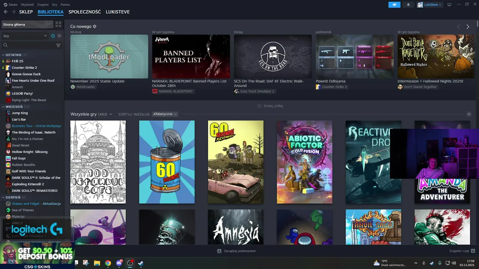479x269 pixels.
Task: Open the weather widget showing 13°C
Action: coord(390,263)
